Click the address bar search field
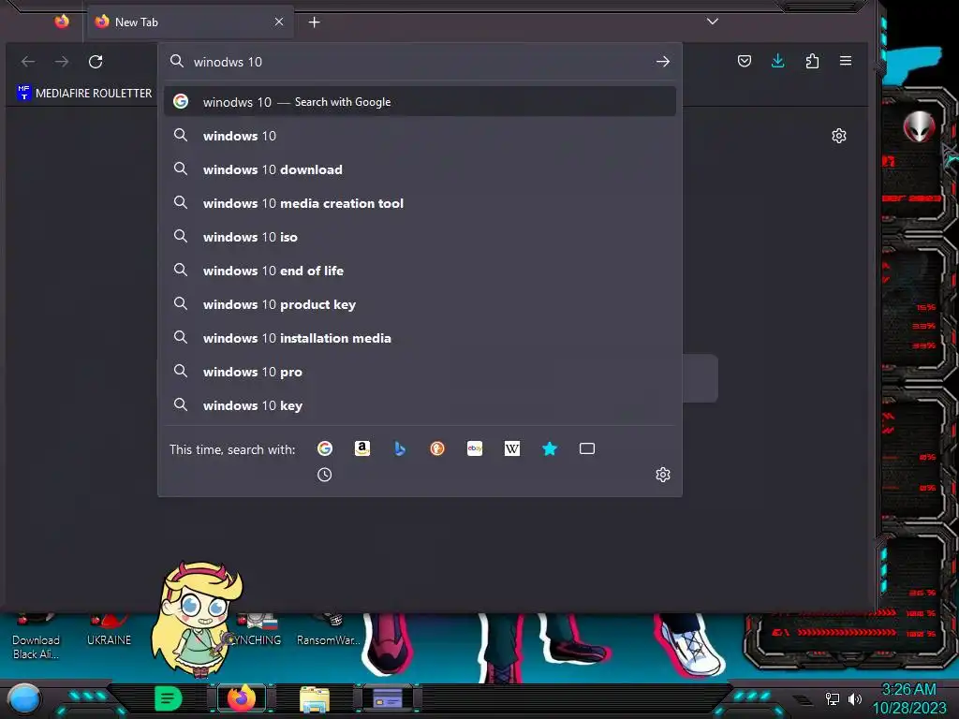This screenshot has height=719, width=959. (x=420, y=62)
